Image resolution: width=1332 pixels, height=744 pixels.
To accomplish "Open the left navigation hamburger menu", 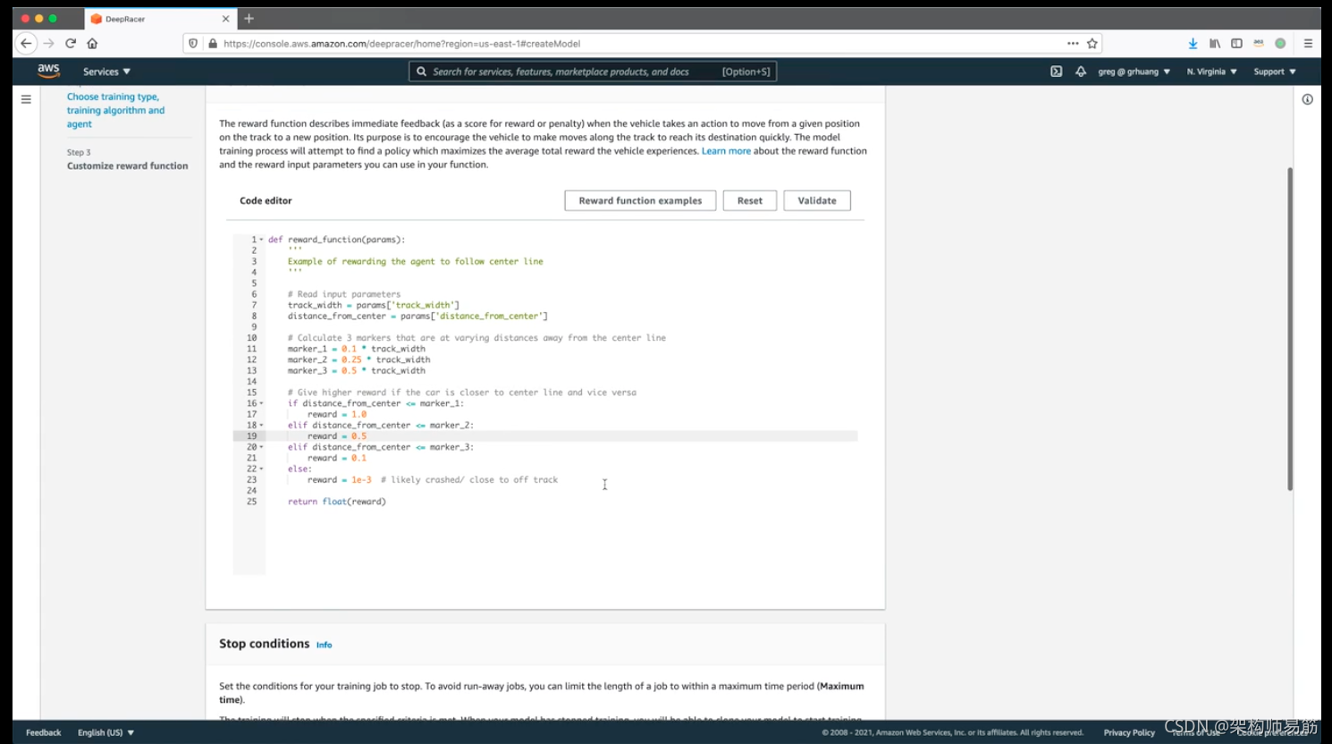I will 26,99.
